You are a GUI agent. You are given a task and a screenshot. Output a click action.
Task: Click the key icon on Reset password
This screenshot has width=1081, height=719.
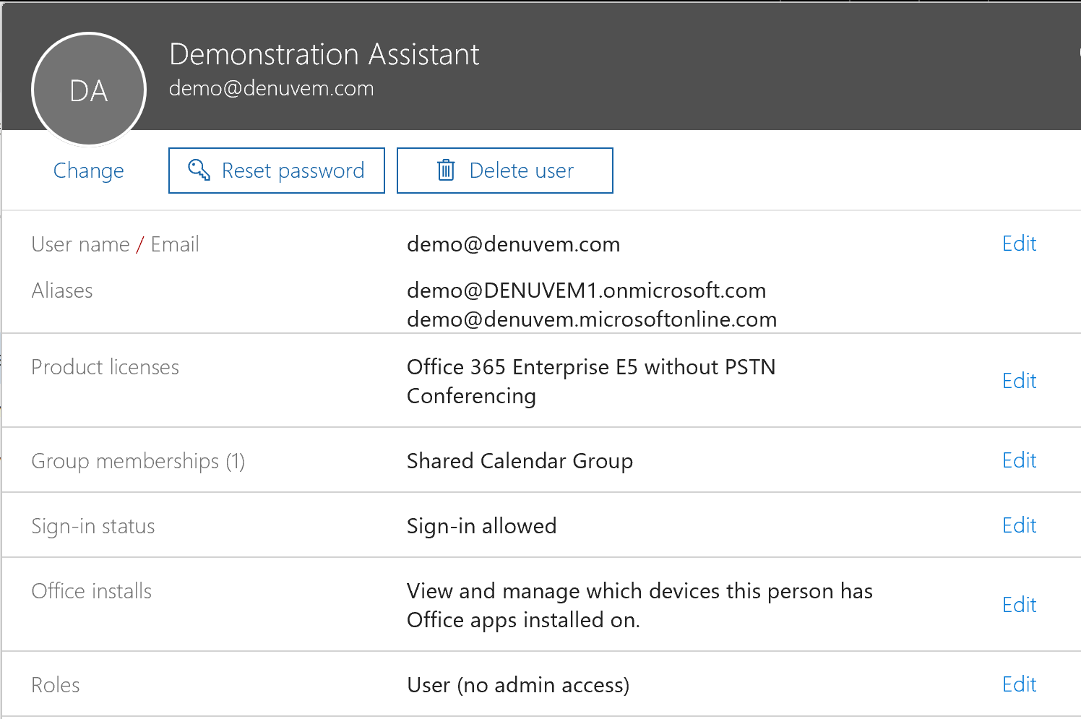coord(199,171)
